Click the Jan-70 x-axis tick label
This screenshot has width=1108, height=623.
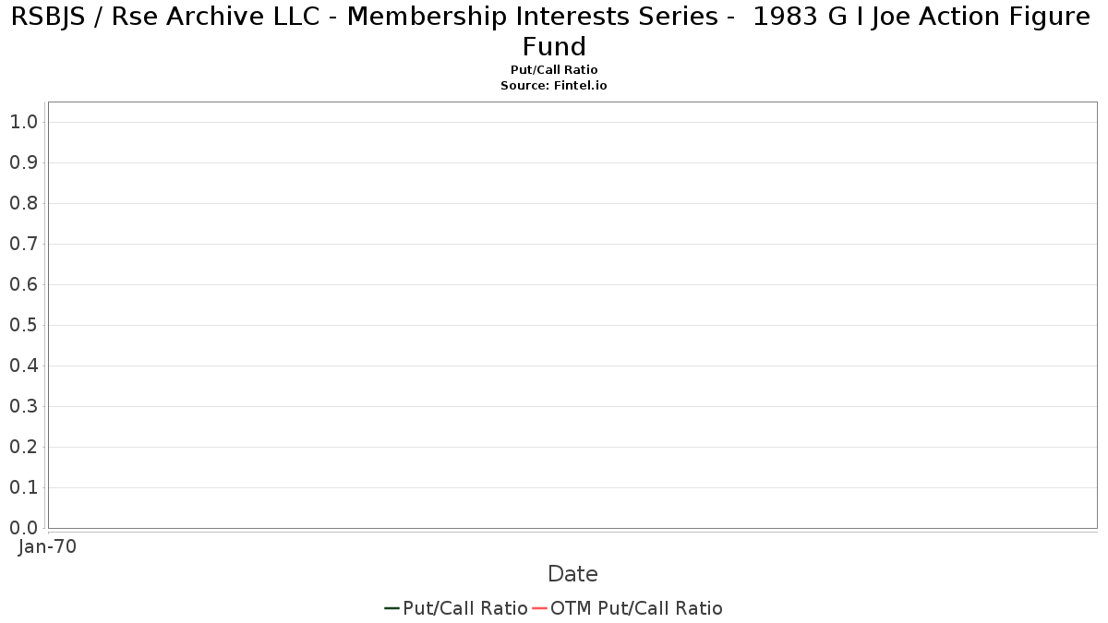coord(47,546)
